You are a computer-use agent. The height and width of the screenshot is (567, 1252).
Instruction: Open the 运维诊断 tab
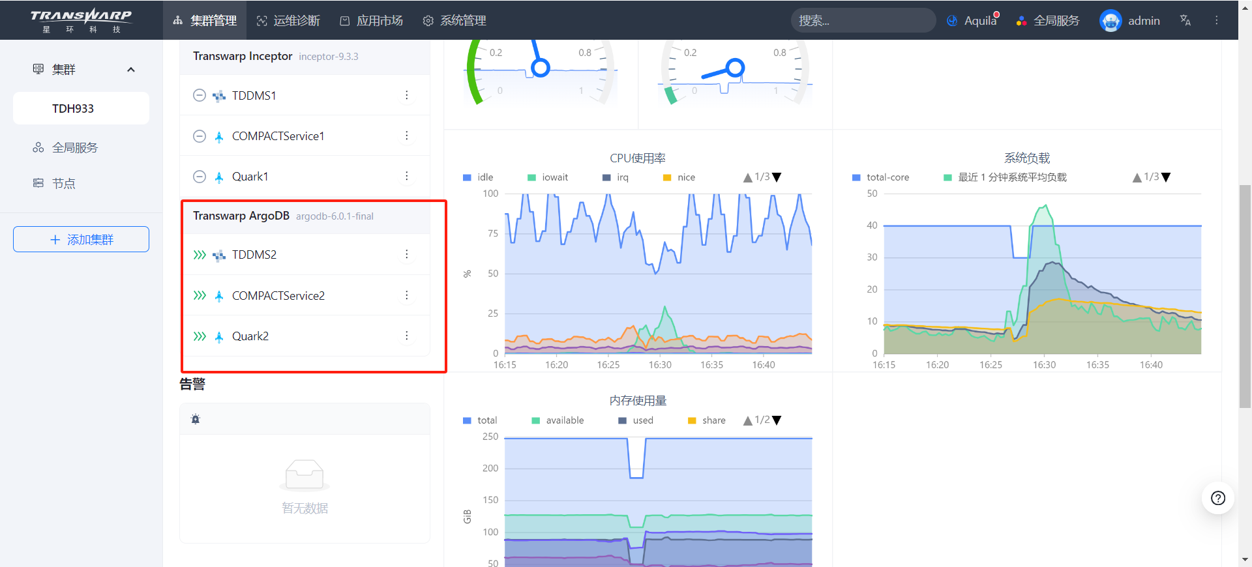tap(288, 20)
